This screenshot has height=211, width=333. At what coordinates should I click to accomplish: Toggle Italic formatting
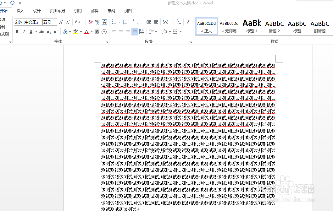(24, 32)
